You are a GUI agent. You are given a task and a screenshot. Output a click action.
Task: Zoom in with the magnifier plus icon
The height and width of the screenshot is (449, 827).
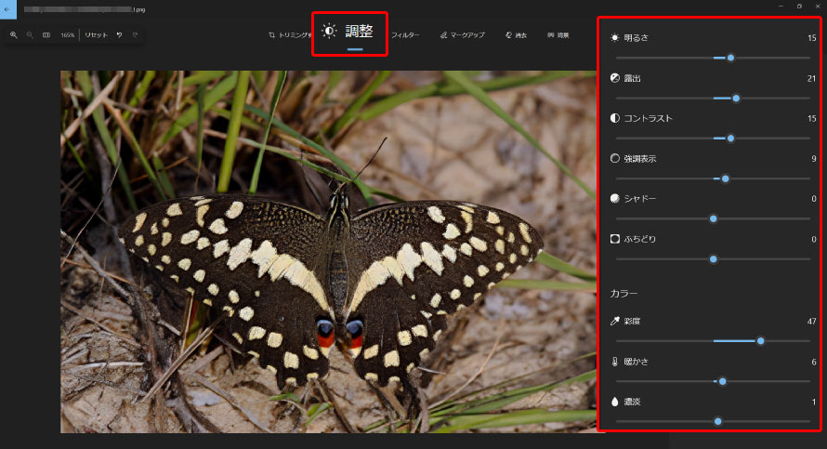[x=14, y=35]
